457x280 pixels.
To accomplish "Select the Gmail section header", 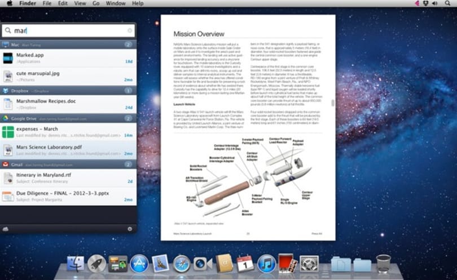I will point(68,165).
